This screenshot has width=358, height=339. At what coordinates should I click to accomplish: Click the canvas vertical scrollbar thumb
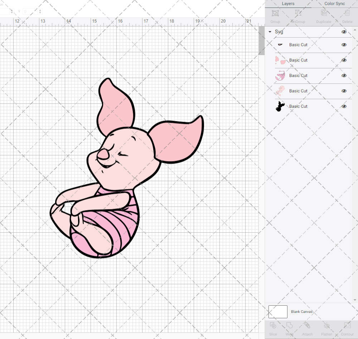261,41
